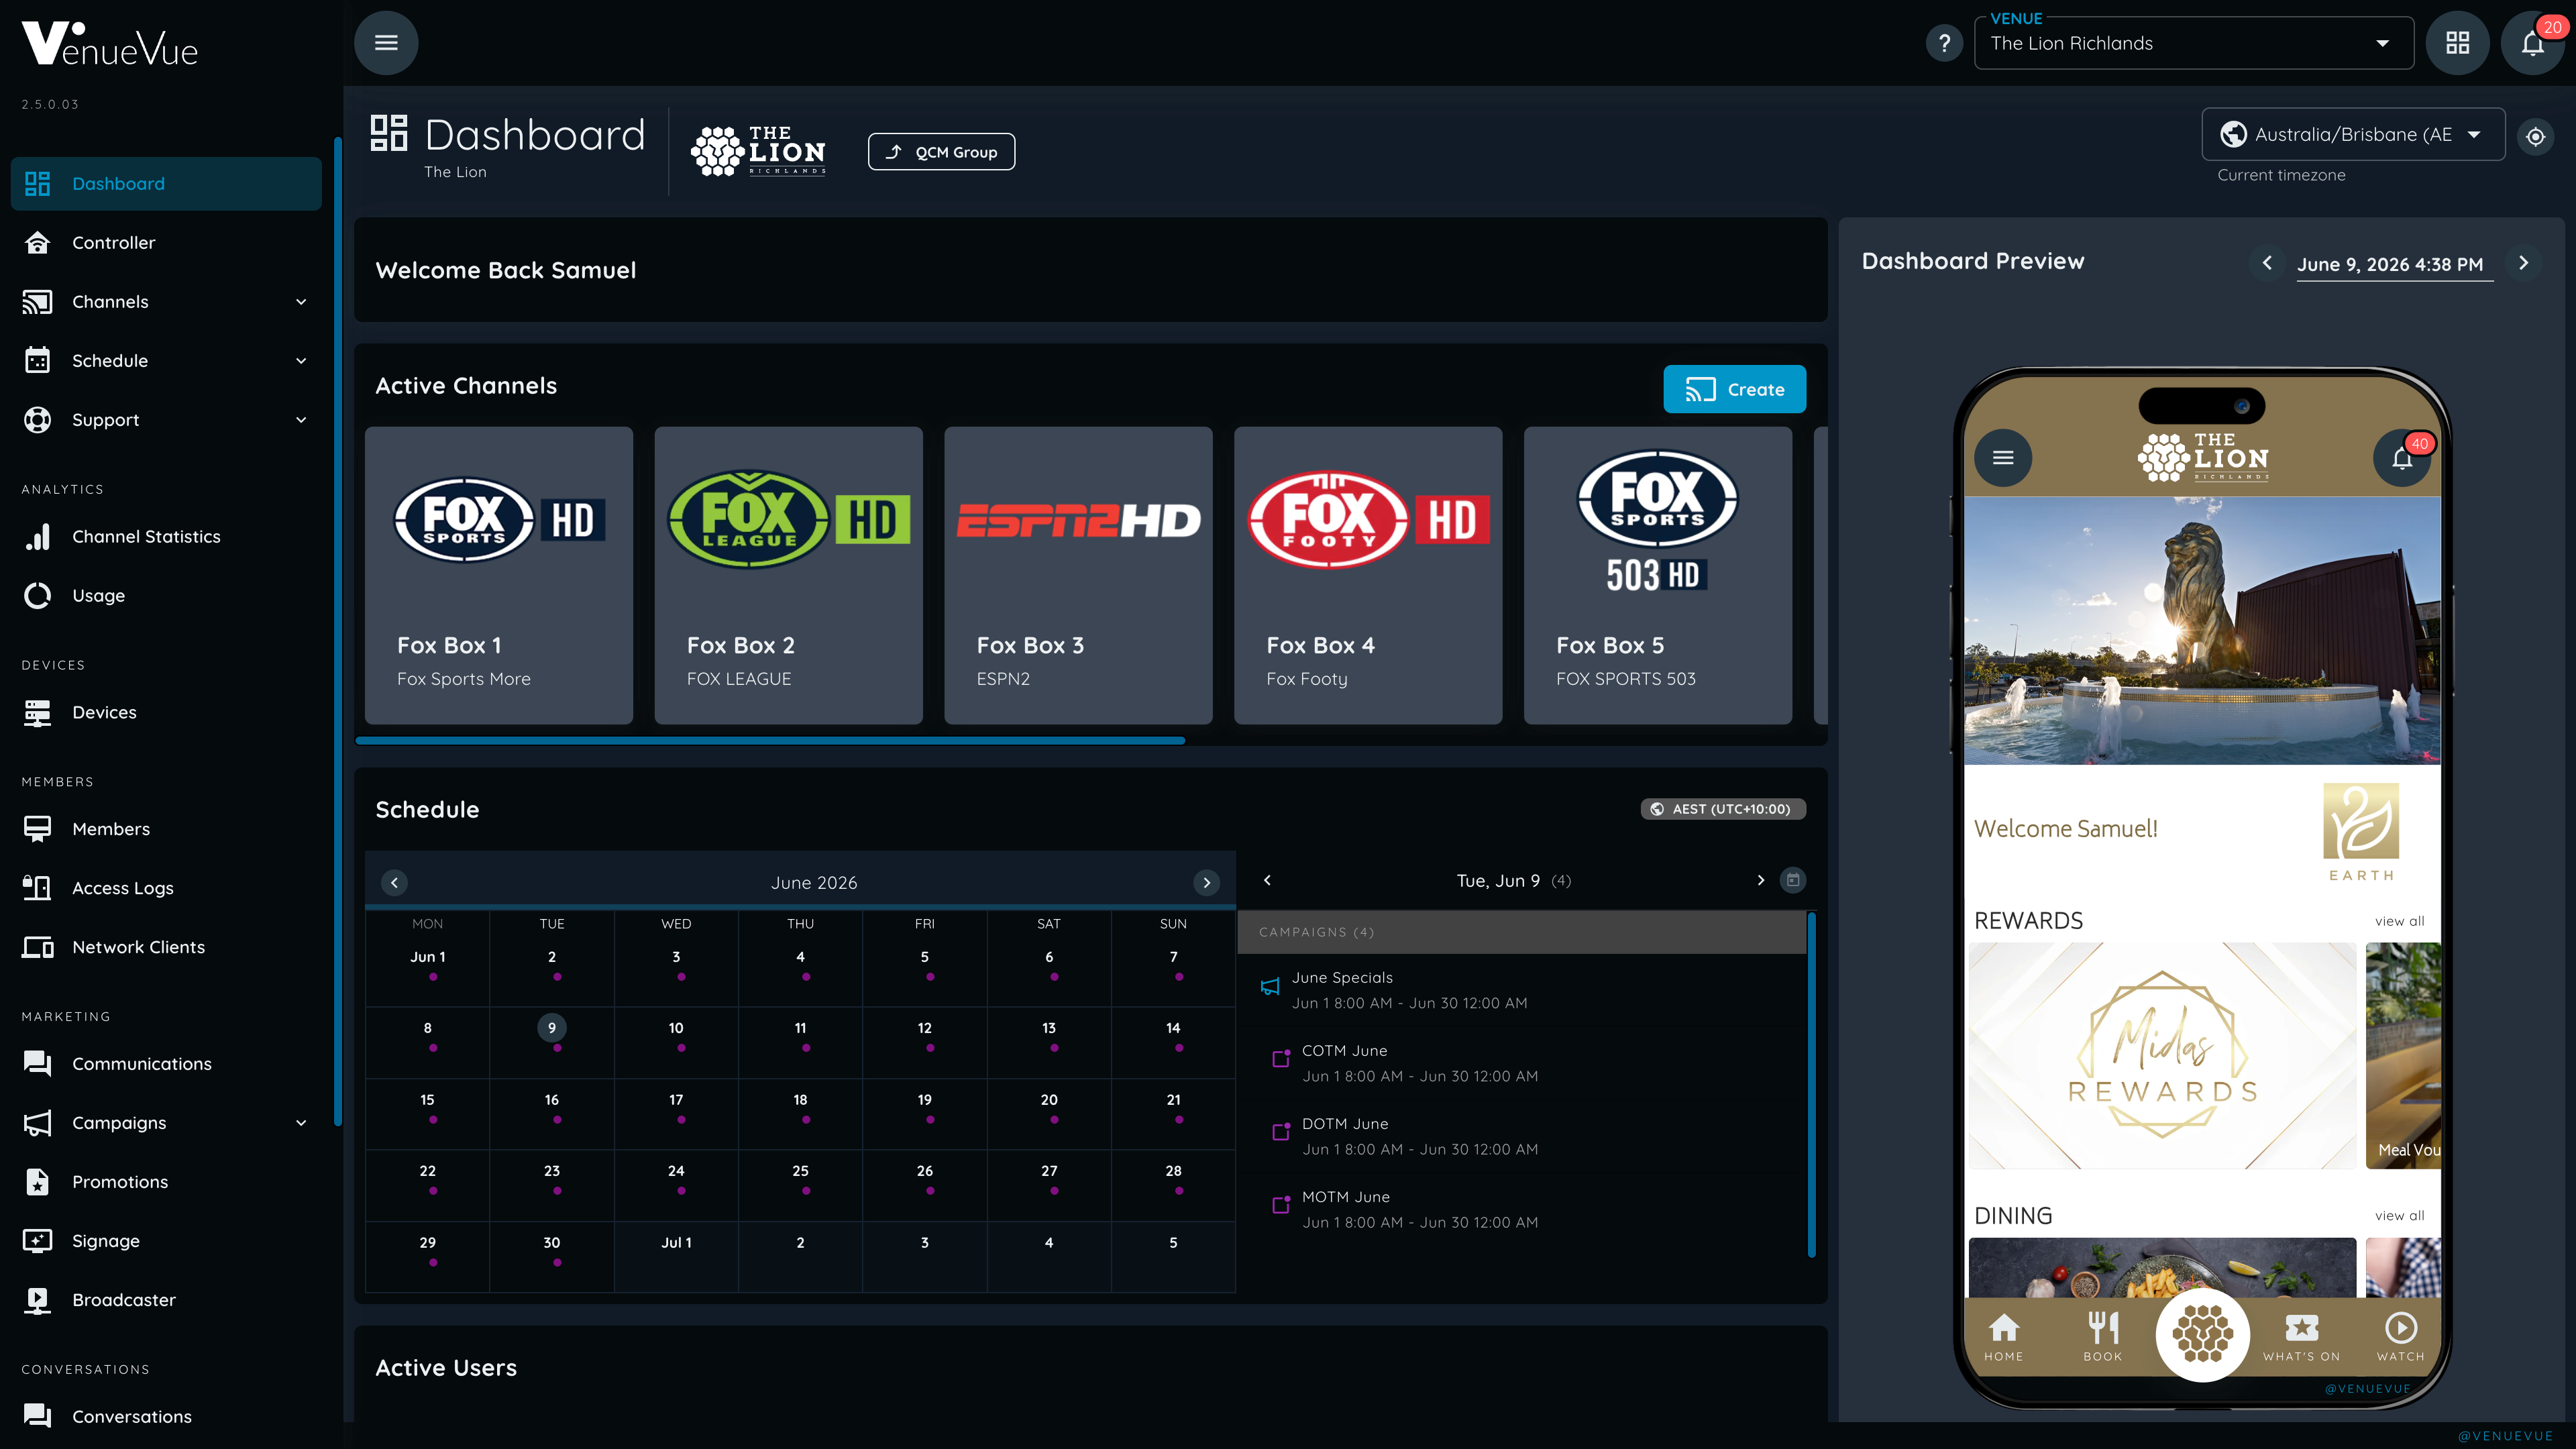This screenshot has width=2576, height=1449.
Task: Open Conversations from the sidebar
Action: pos(166,1416)
